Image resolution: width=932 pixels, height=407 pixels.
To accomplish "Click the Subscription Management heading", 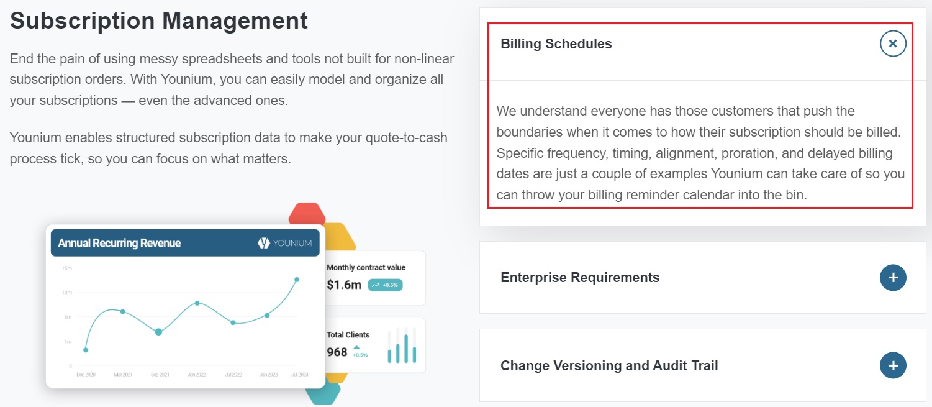I will 159,21.
